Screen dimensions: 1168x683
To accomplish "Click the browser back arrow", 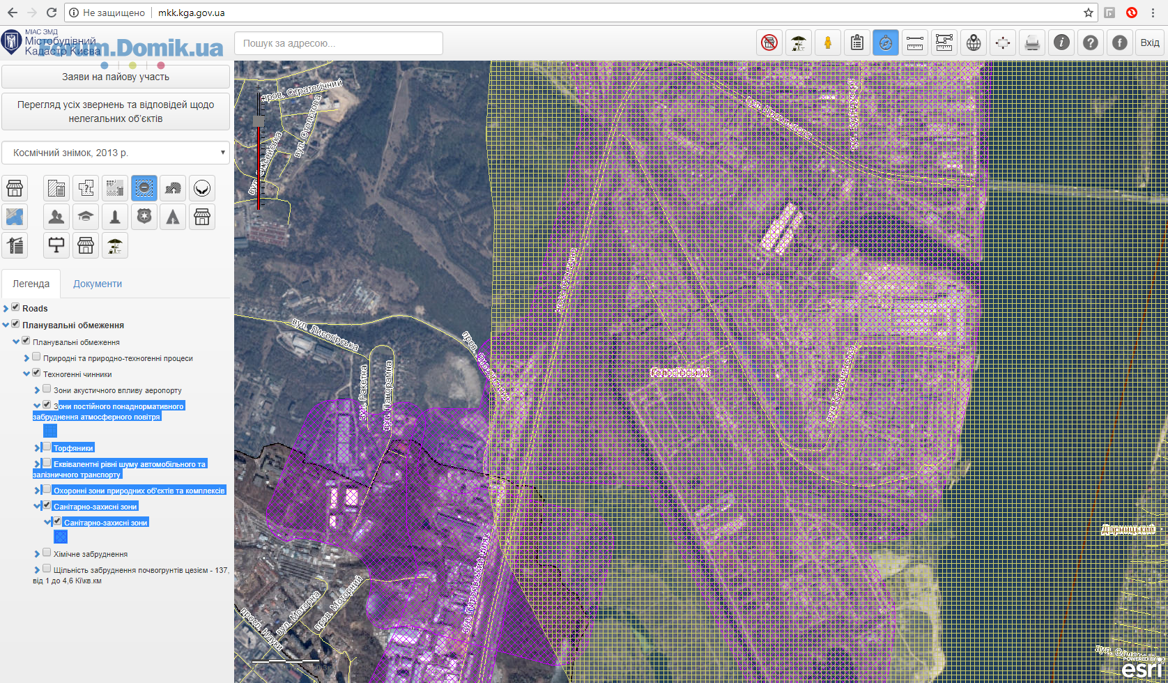I will coord(13,13).
